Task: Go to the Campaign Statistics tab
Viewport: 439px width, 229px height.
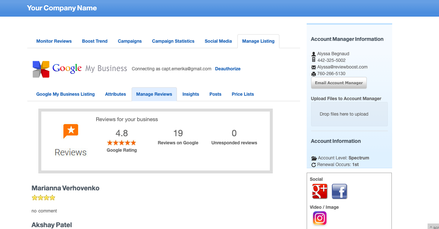Action: tap(173, 41)
